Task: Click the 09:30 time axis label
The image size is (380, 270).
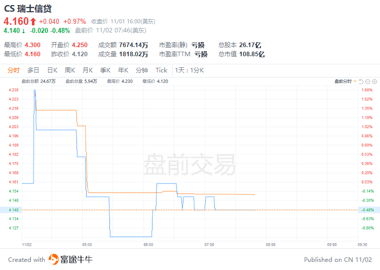Action: pos(362,245)
